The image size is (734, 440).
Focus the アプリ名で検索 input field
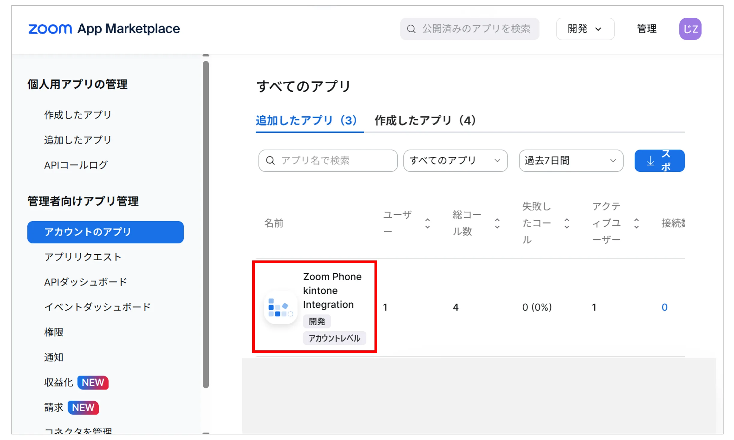click(328, 161)
